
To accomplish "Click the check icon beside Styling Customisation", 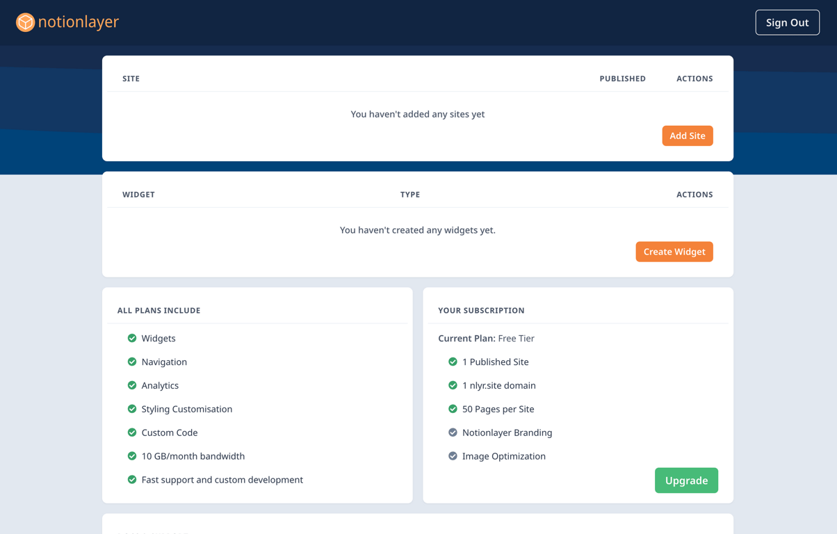I will tap(132, 409).
